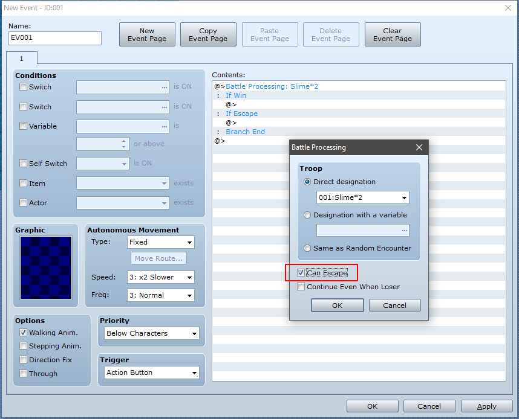Image resolution: width=519 pixels, height=419 pixels.
Task: Choose Same as Random Encounter
Action: (307, 248)
